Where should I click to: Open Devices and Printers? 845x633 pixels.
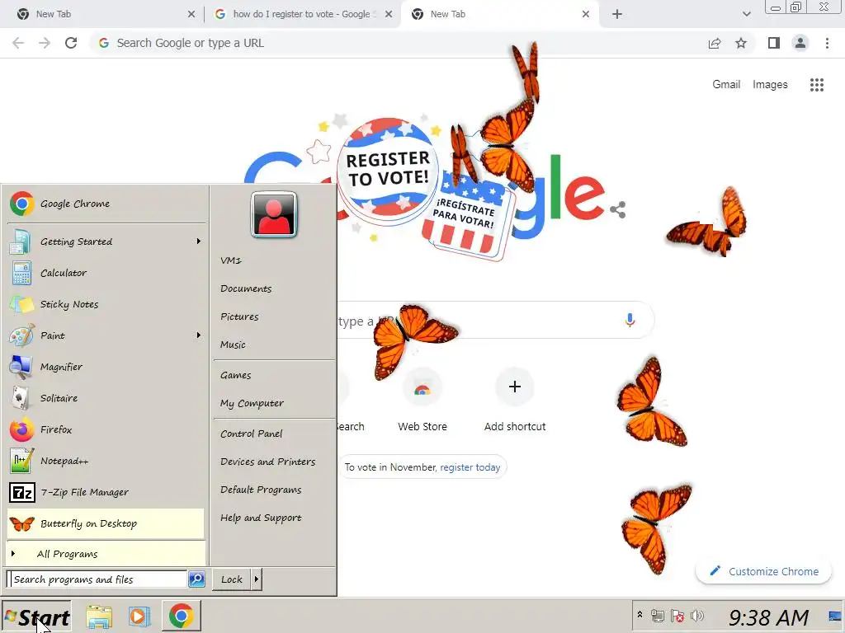(x=268, y=462)
